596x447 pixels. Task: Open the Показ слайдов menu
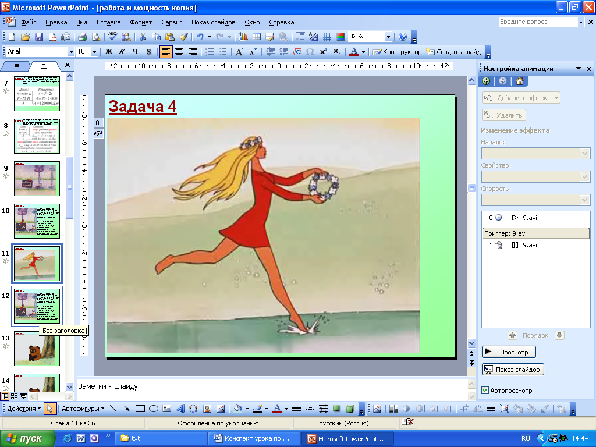coord(213,22)
